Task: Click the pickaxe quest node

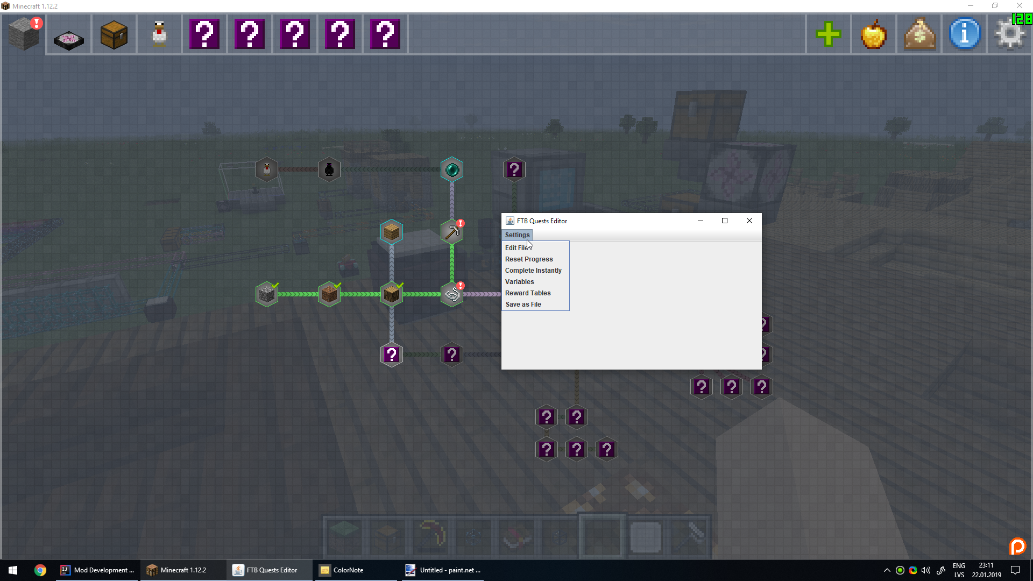Action: coord(452,232)
